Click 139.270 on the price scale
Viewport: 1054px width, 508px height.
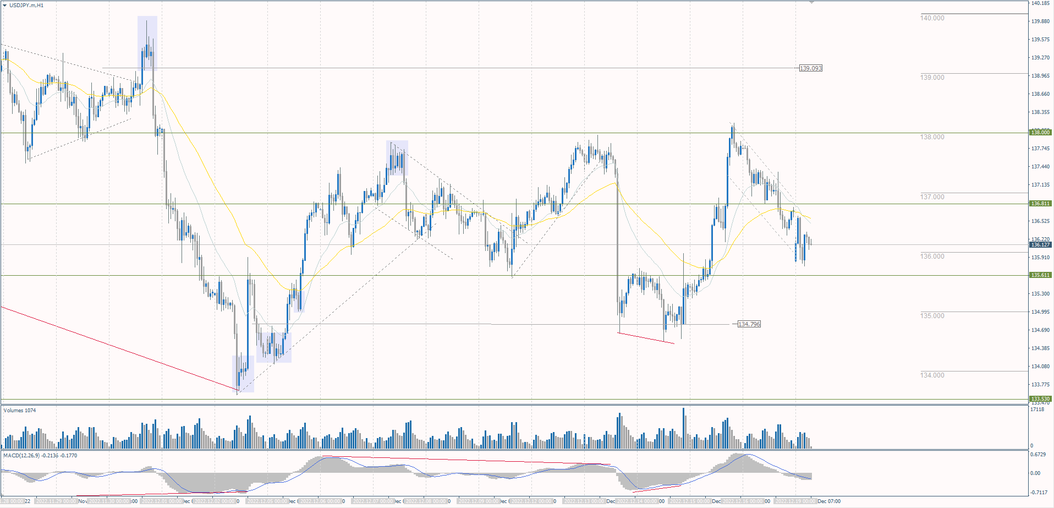1040,58
